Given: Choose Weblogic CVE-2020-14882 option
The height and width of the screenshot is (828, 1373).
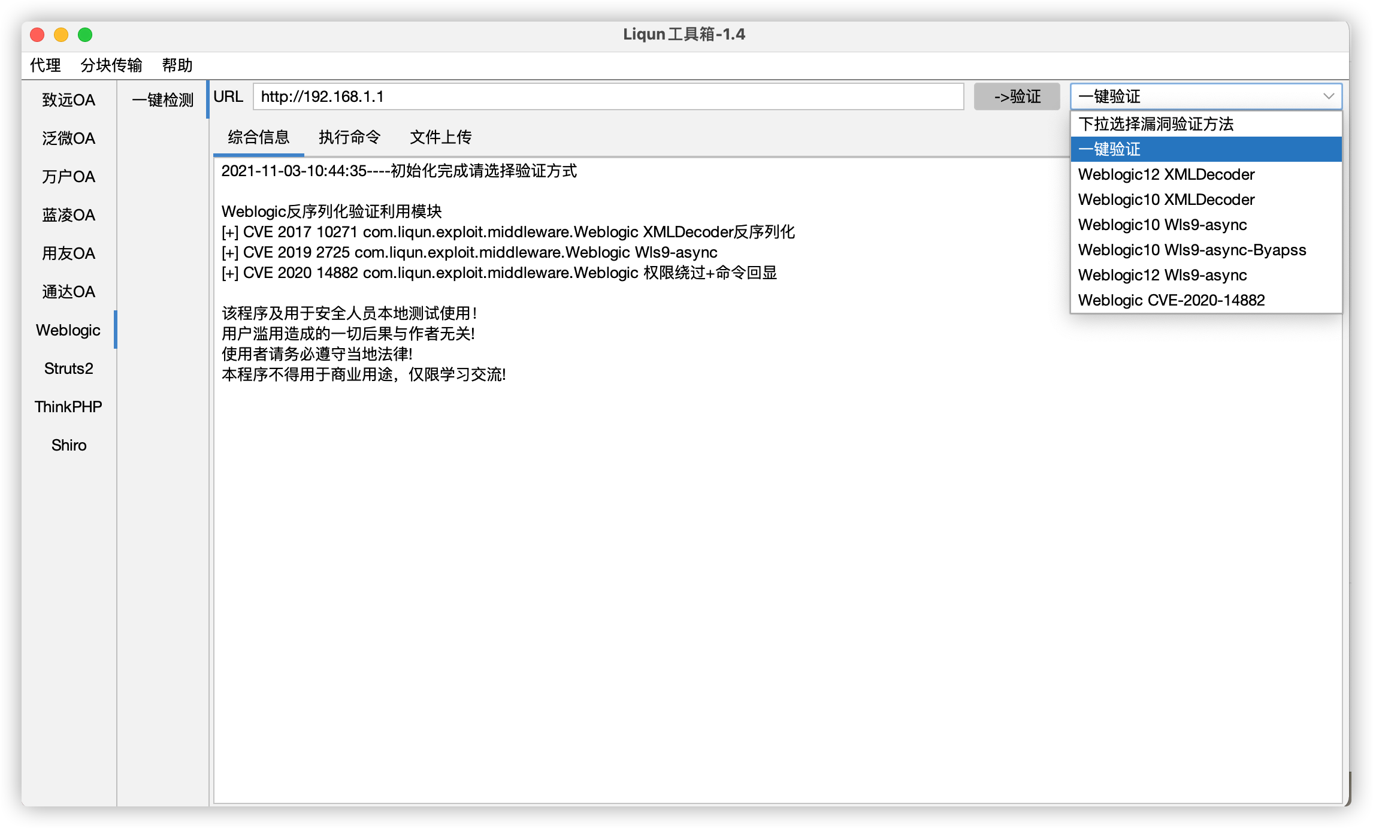Looking at the screenshot, I should coord(1171,300).
